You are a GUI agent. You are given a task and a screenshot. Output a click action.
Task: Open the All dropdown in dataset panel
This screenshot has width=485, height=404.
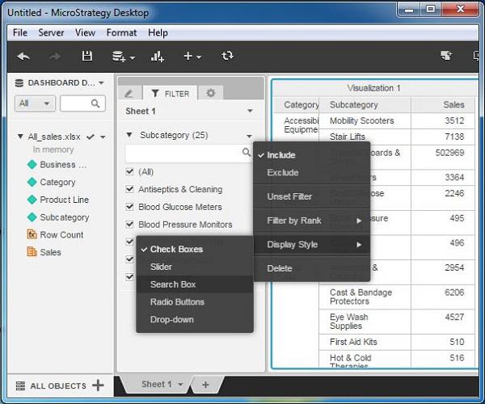coord(35,103)
